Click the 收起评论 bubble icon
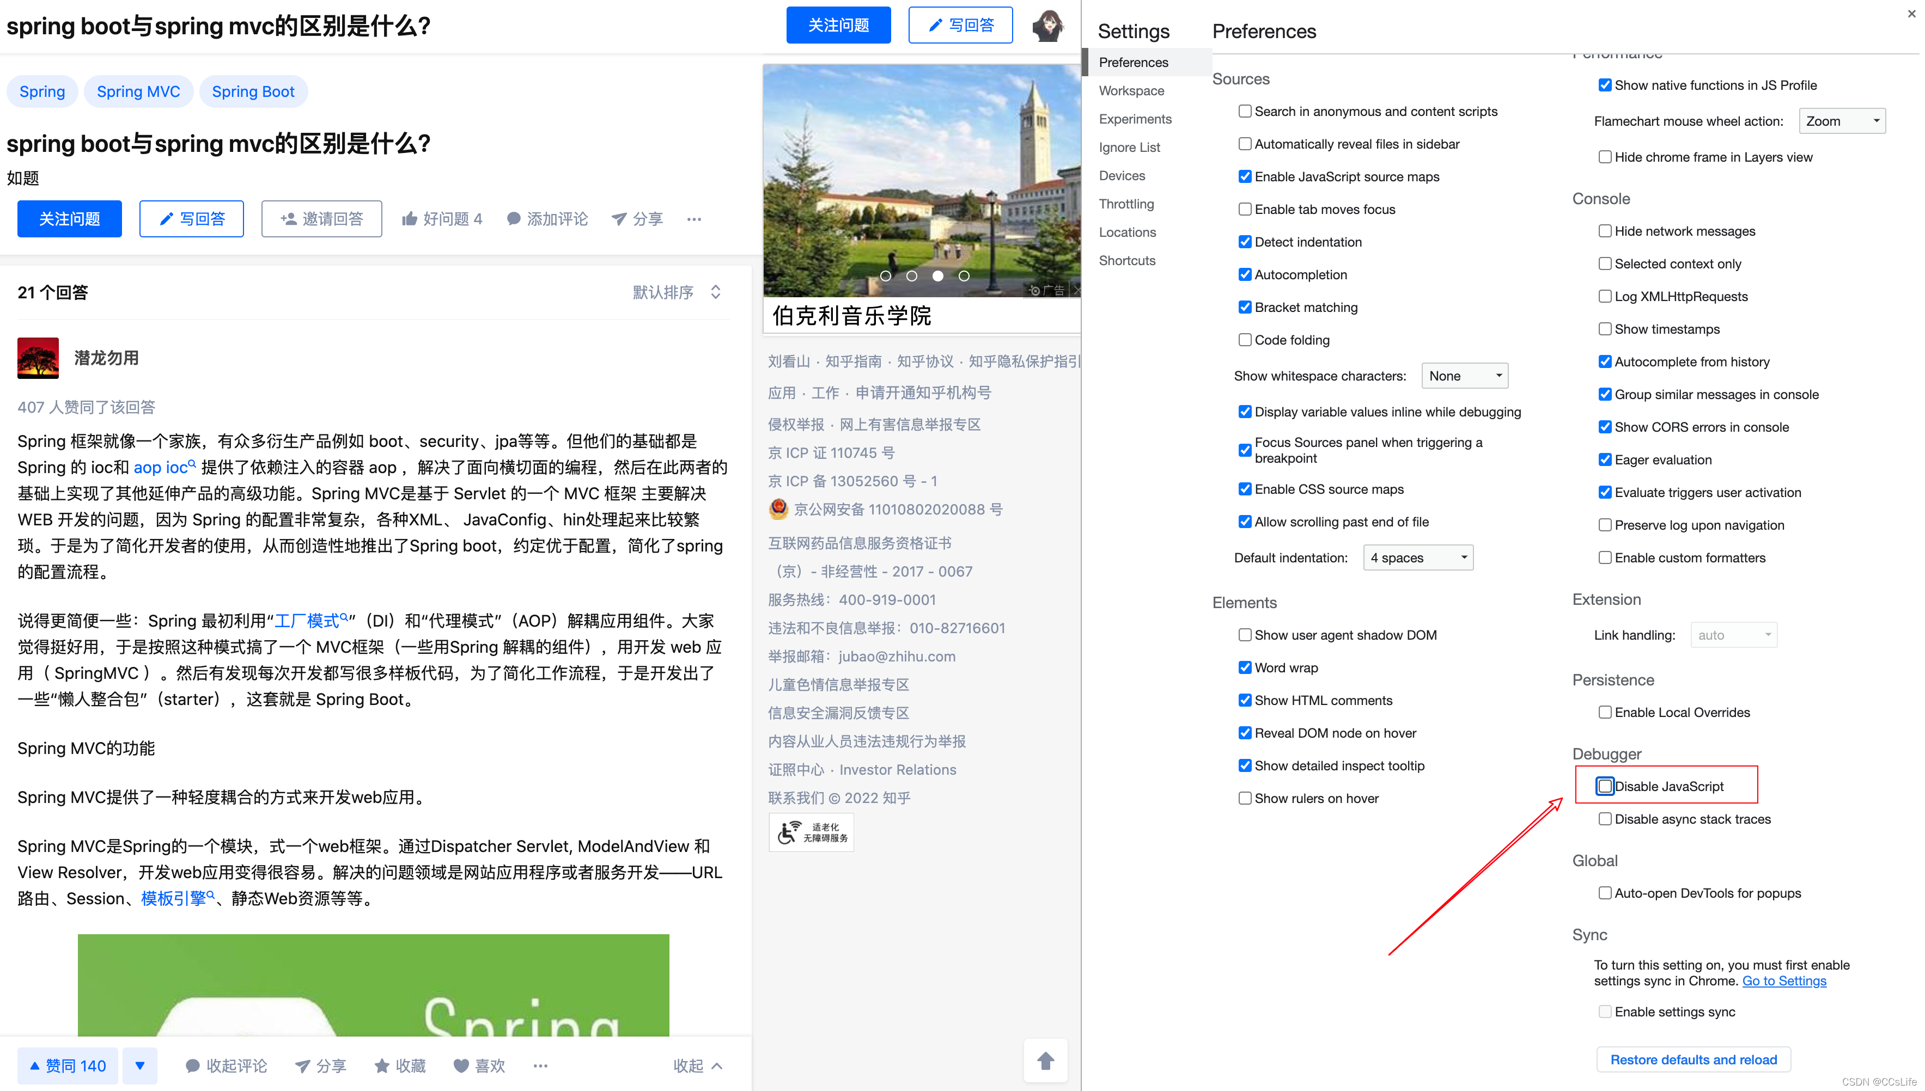1925x1091 pixels. pos(193,1065)
